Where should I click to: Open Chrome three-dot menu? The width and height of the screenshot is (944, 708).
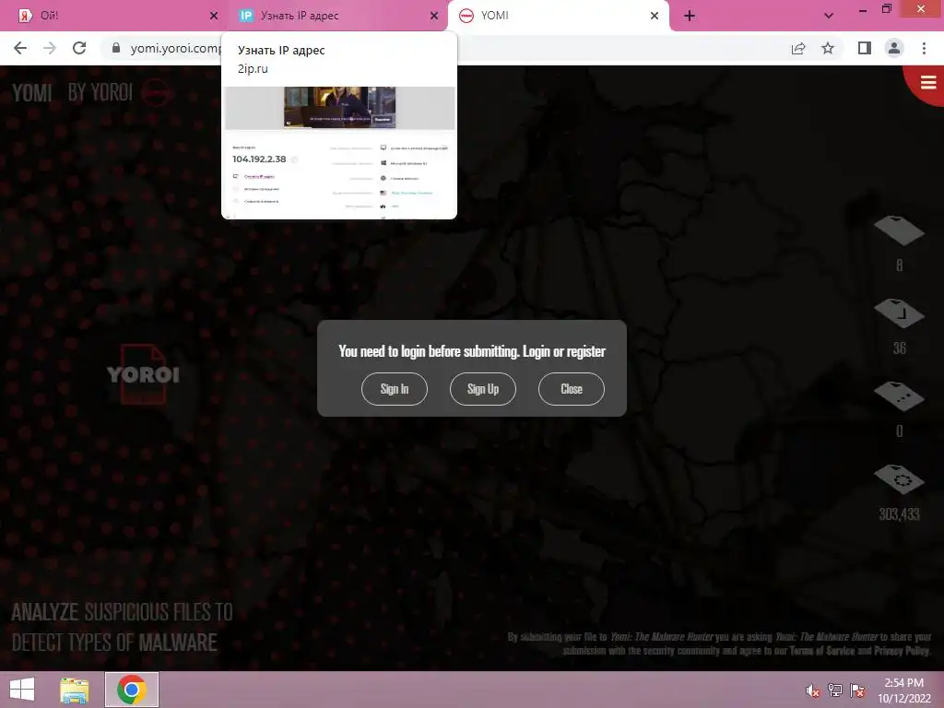924,48
